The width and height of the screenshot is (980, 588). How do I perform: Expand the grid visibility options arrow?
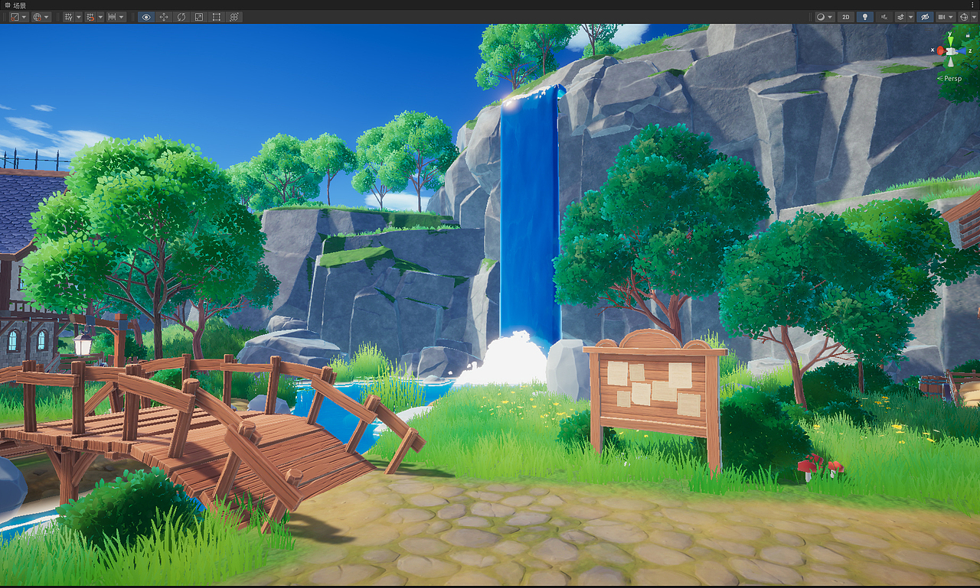pos(78,17)
